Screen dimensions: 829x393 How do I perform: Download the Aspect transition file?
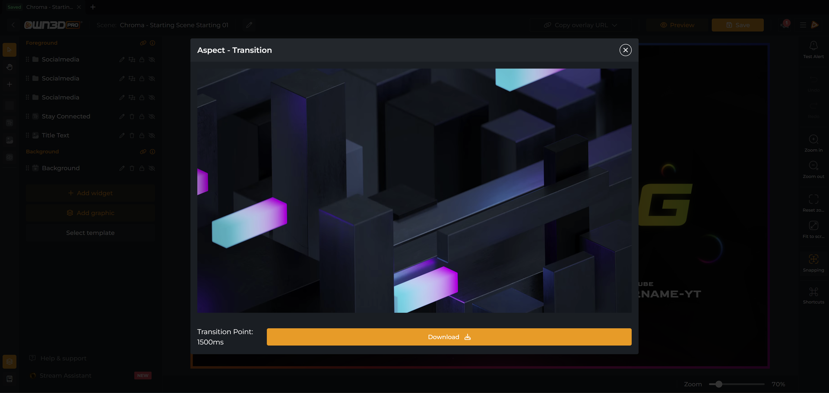click(x=449, y=337)
